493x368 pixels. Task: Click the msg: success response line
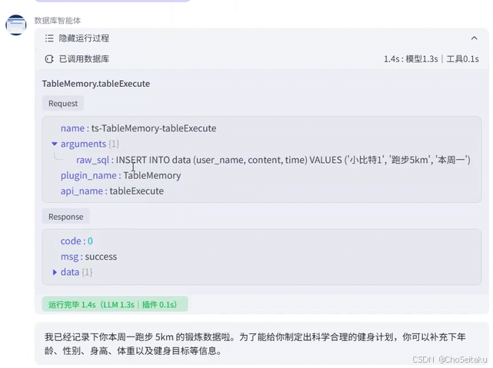pyautogui.click(x=88, y=257)
